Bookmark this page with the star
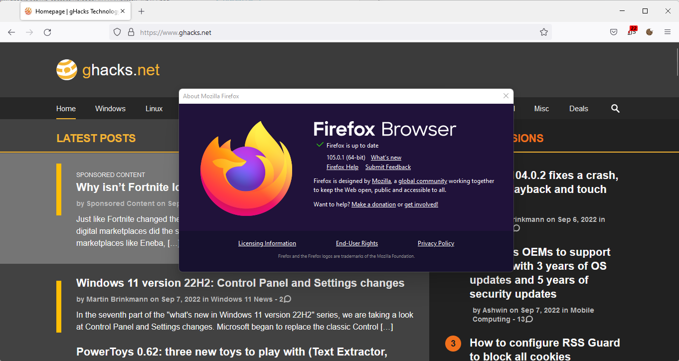The width and height of the screenshot is (679, 361). pyautogui.click(x=544, y=32)
